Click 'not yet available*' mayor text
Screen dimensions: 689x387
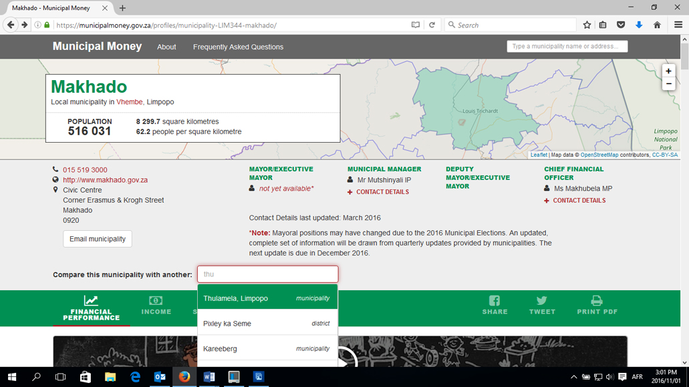(287, 189)
